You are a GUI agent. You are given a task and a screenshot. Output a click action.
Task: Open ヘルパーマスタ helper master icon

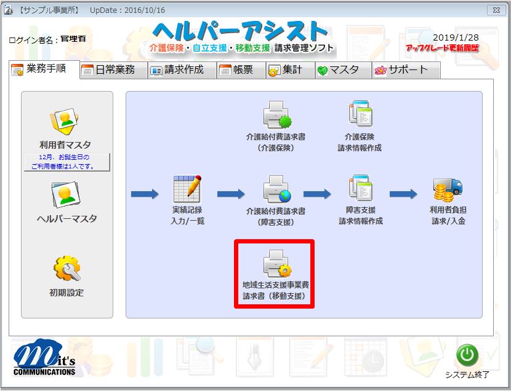tap(66, 197)
